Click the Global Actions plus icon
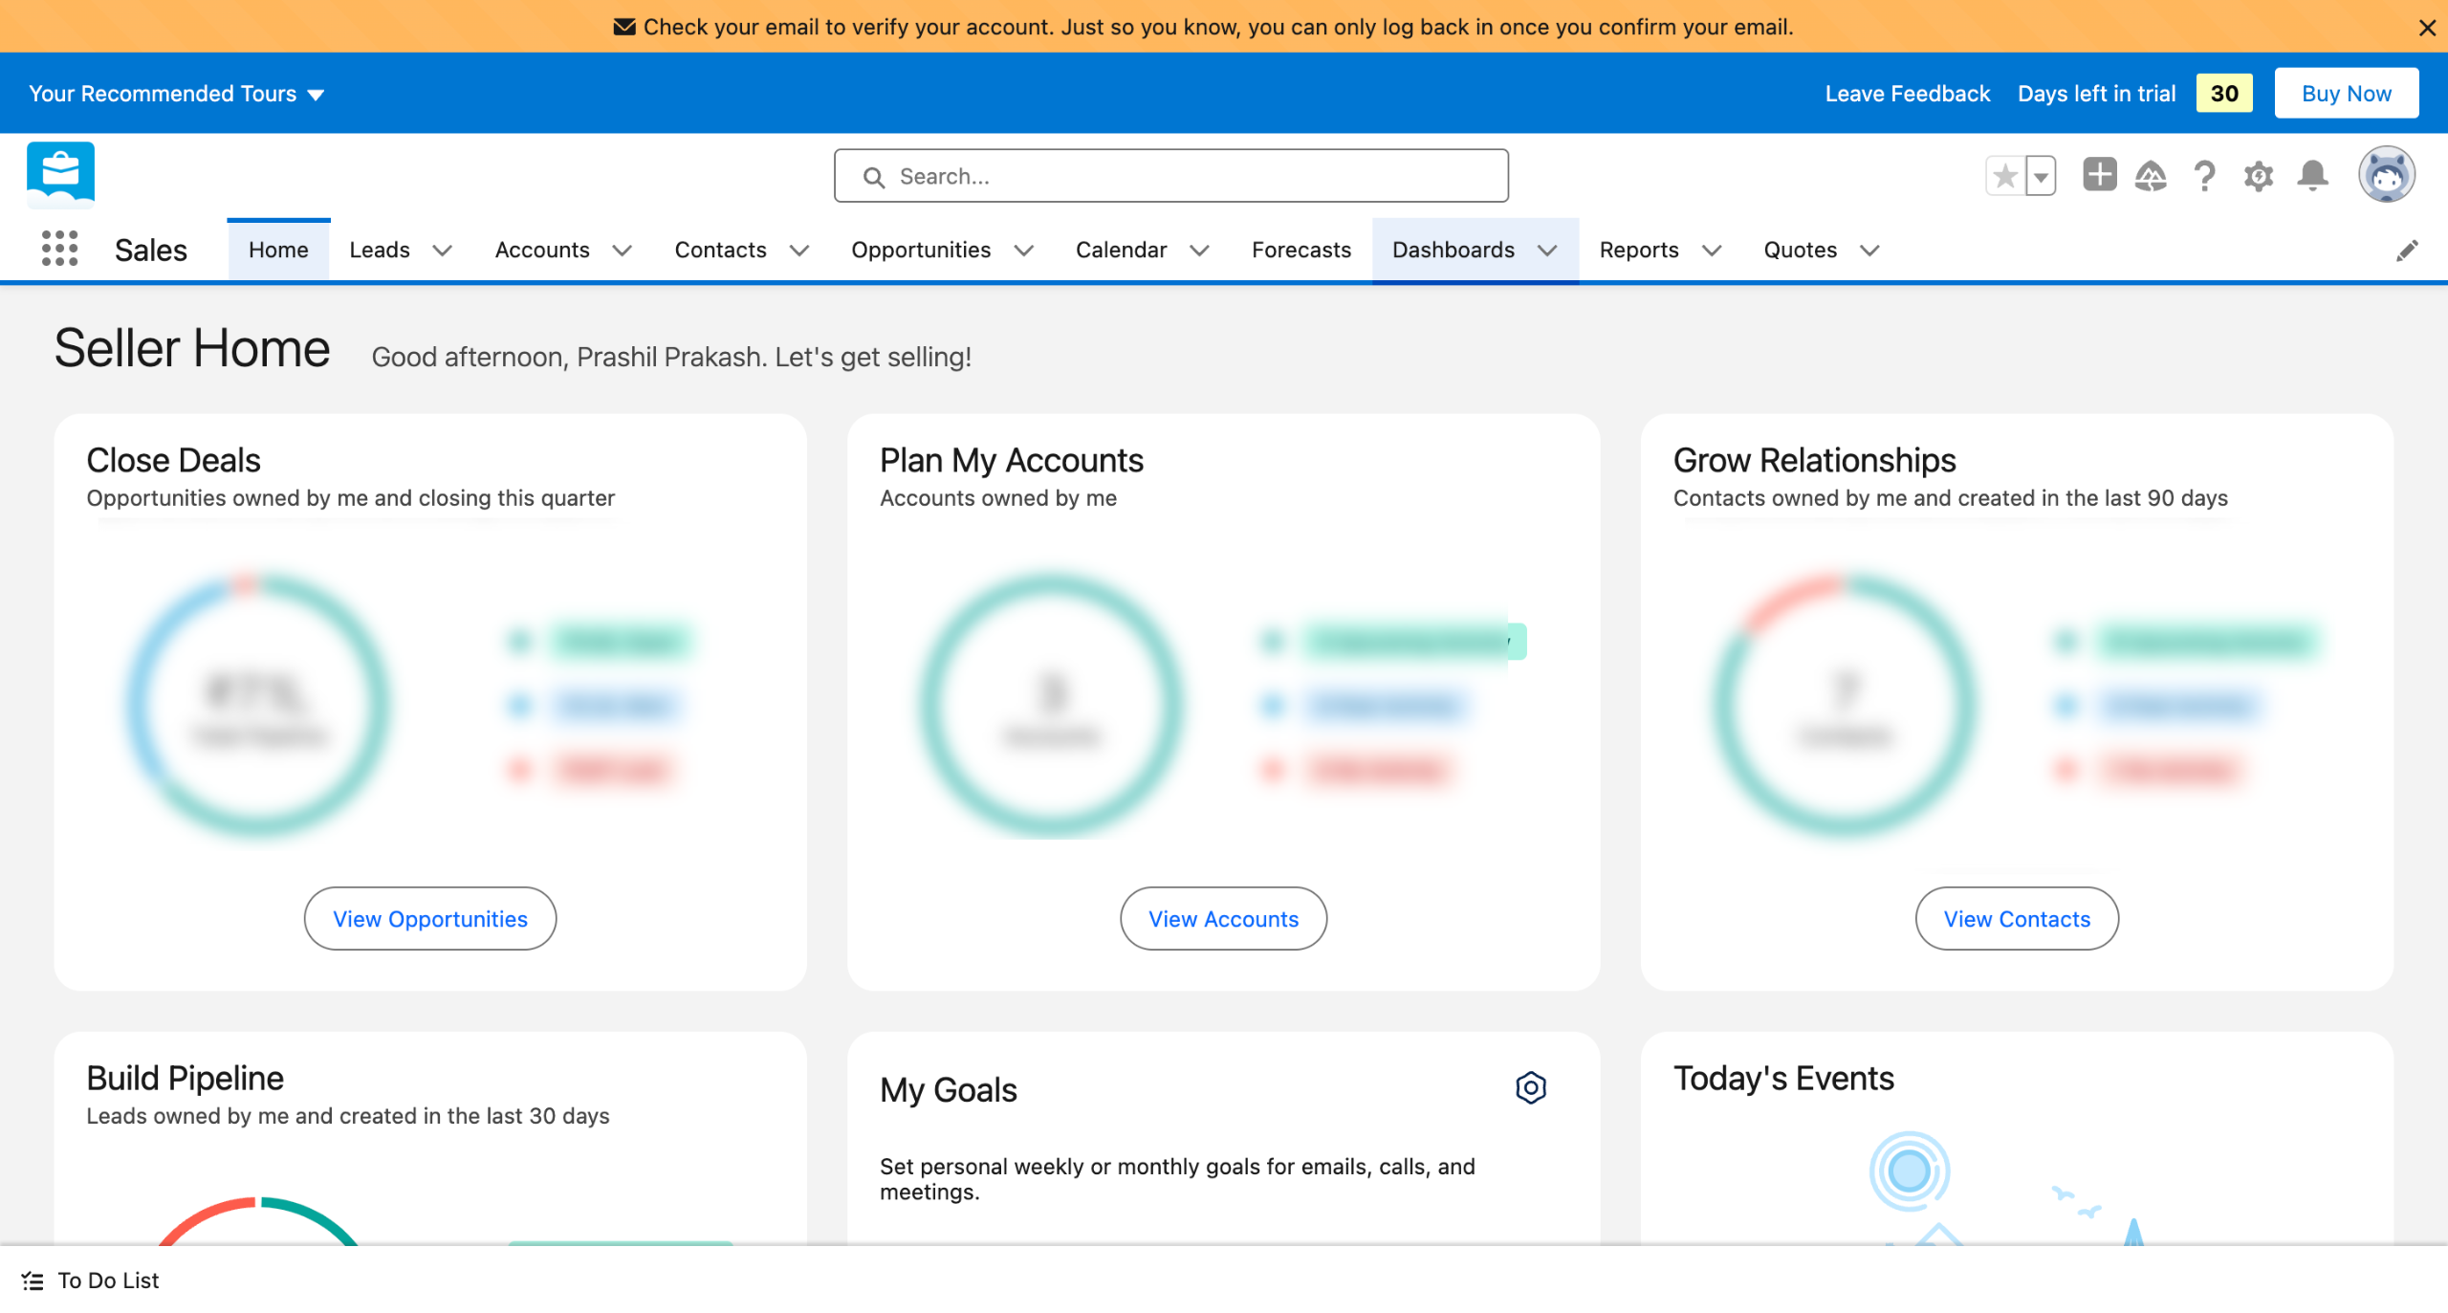This screenshot has width=2448, height=1313. 2099,176
